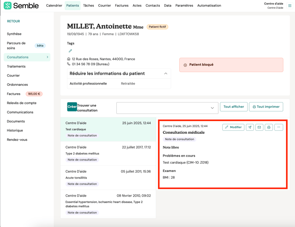The height and width of the screenshot is (227, 295).
Task: Select Ordonnances in the sidebar
Action: coord(17,84)
